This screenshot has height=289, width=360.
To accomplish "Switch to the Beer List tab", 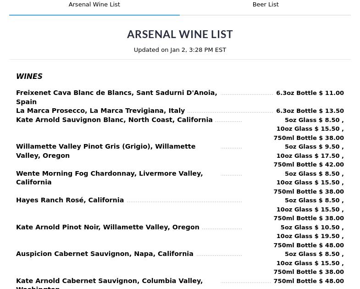I will [266, 5].
